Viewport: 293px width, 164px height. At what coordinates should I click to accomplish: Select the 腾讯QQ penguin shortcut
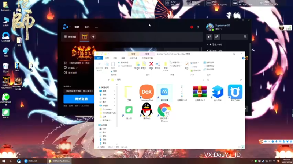[147, 111]
